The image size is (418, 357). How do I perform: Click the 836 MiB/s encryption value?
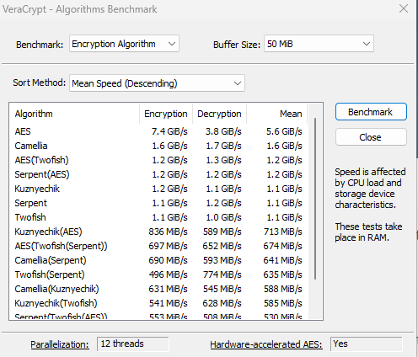[x=168, y=232]
